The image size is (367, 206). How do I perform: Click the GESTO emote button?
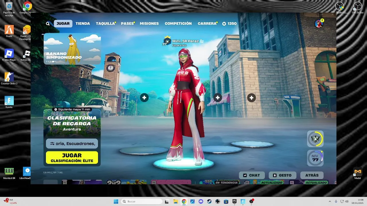[x=282, y=175]
